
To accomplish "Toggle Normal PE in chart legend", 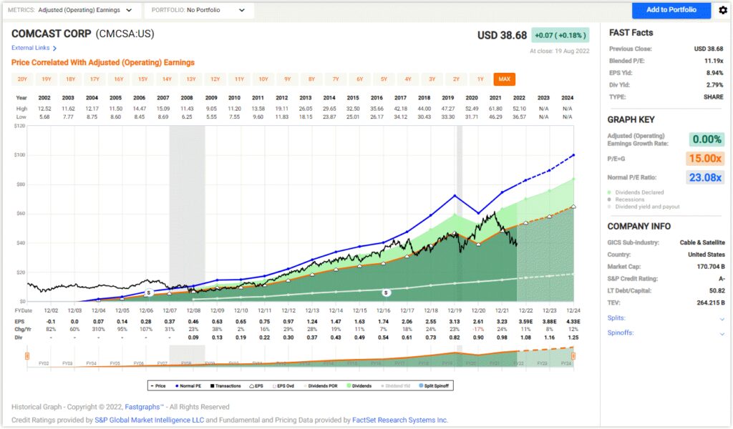I will (188, 386).
